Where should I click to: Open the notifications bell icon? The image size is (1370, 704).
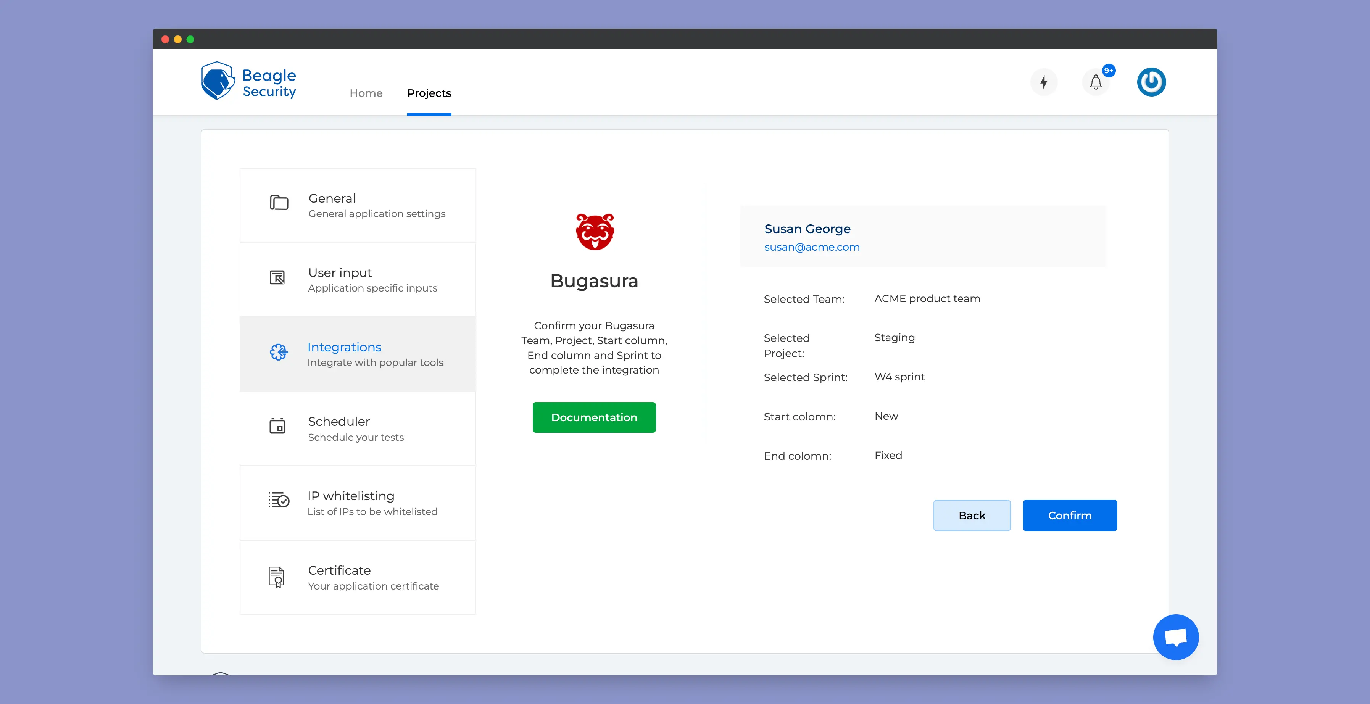point(1096,82)
